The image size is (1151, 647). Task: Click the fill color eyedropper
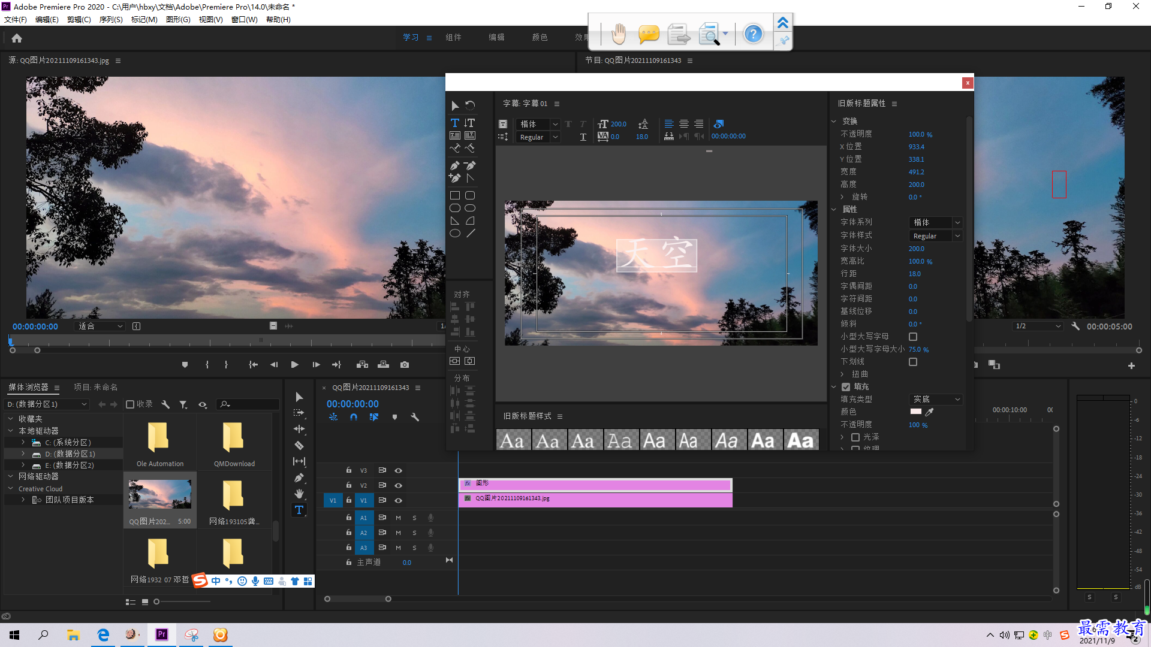(930, 412)
